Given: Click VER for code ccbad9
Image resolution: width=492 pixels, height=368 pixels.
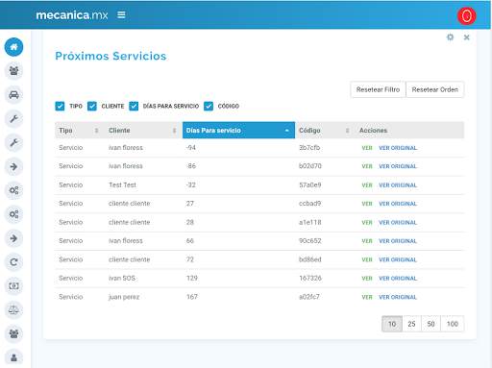Looking at the screenshot, I should point(367,204).
